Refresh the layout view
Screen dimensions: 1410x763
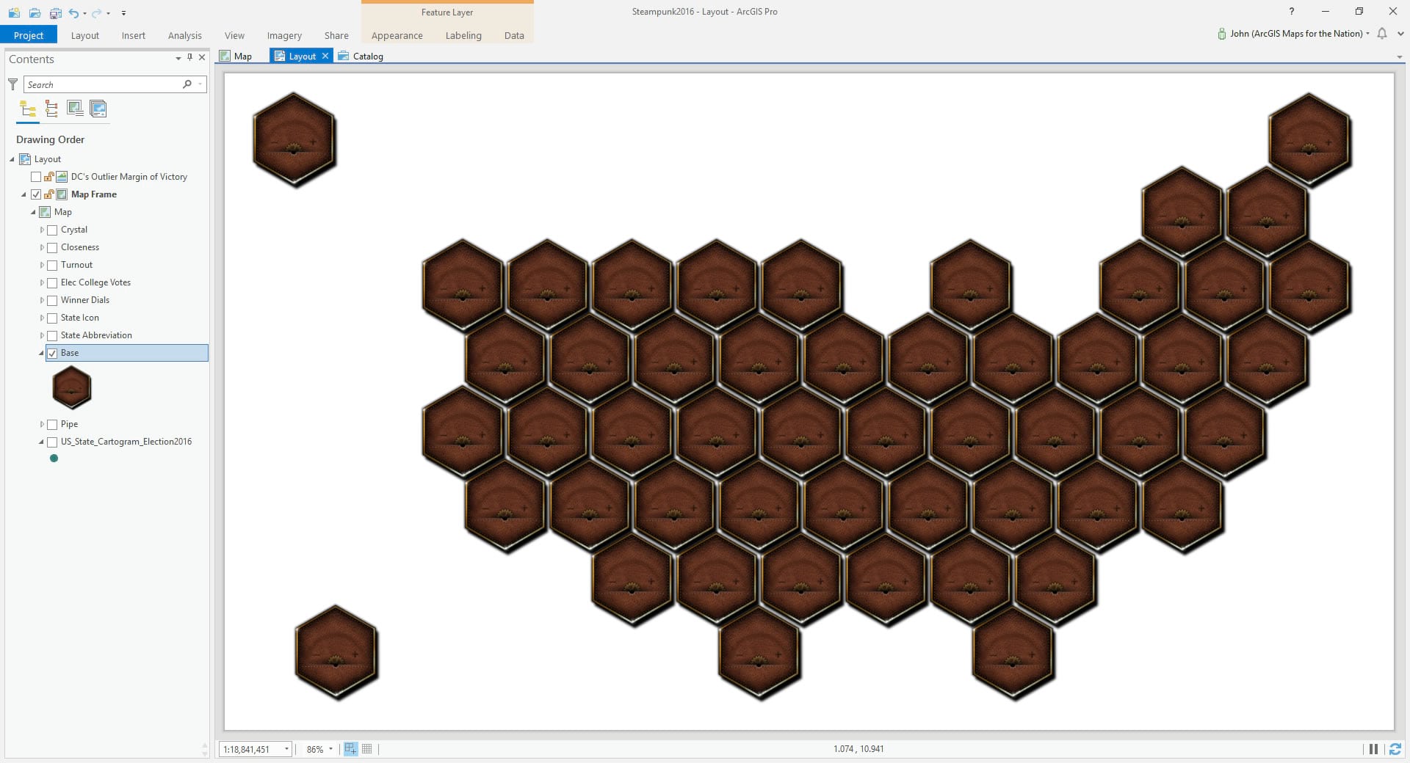(x=1395, y=749)
